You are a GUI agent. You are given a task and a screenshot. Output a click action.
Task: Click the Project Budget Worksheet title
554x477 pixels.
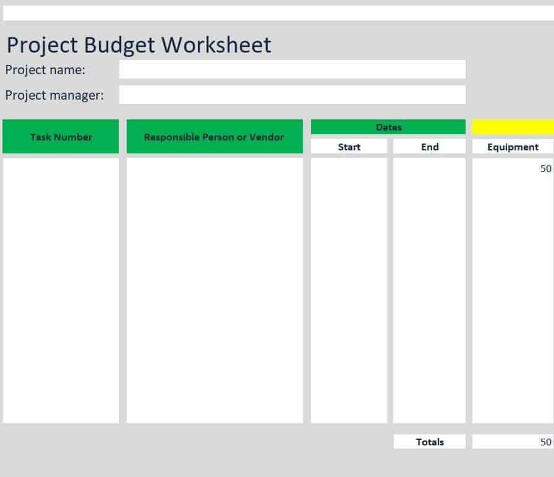[x=138, y=45]
